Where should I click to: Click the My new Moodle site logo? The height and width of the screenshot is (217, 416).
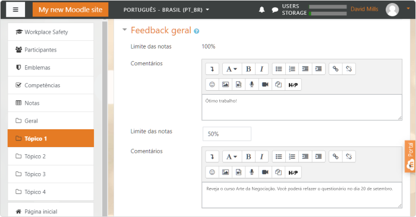point(70,10)
